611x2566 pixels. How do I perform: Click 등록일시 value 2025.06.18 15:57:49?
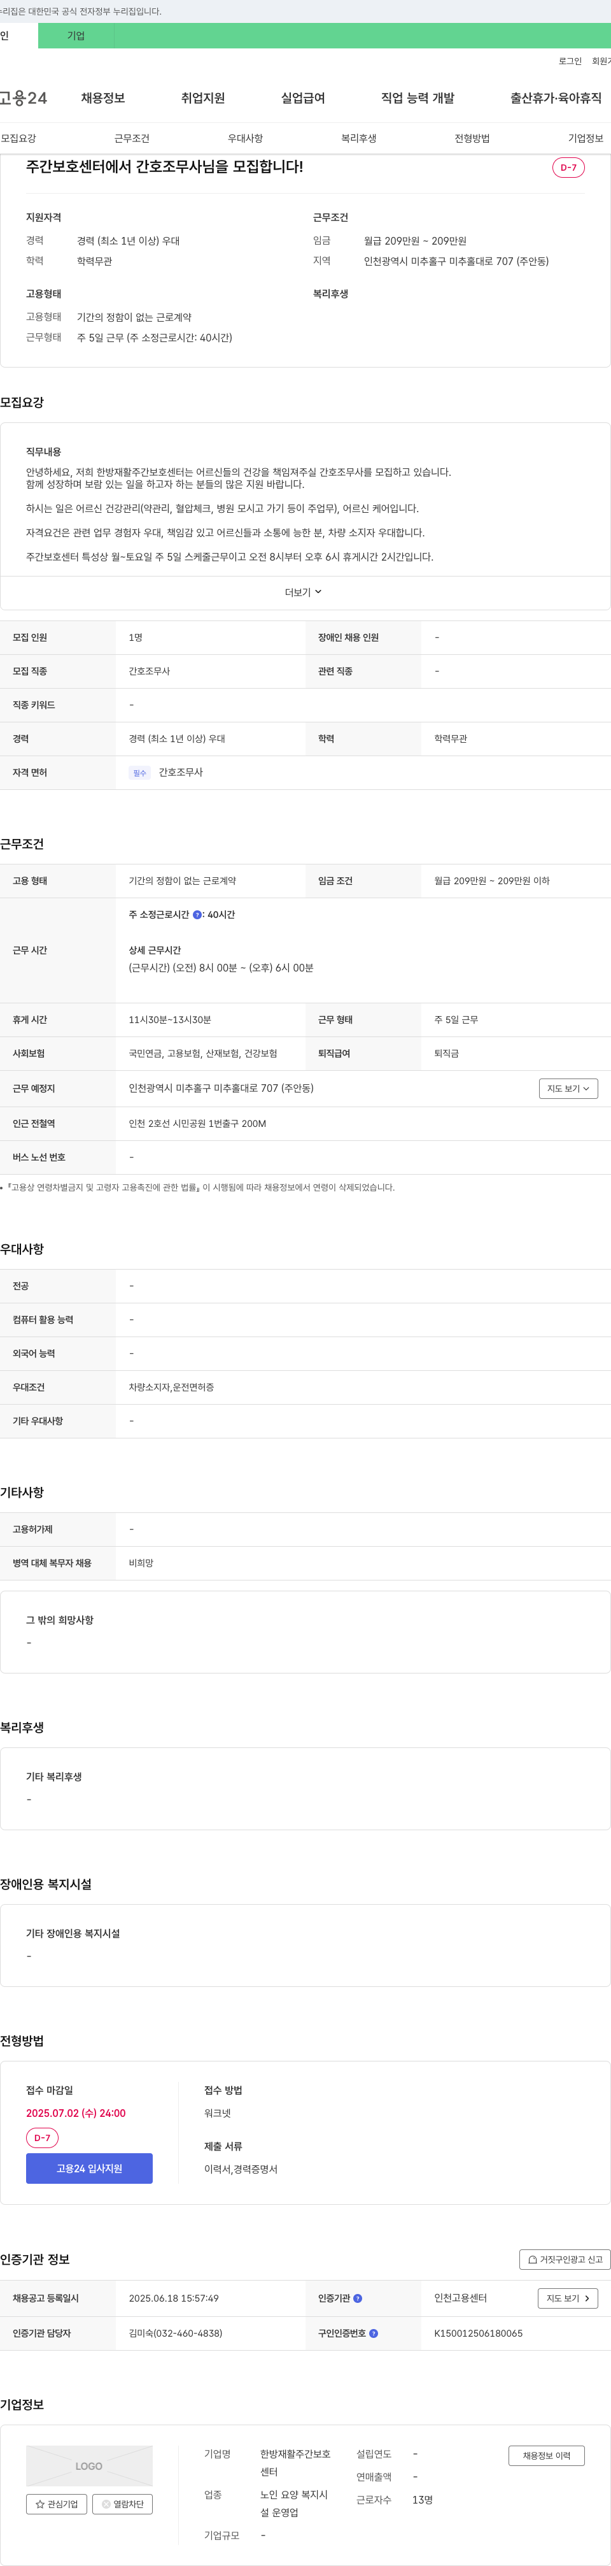point(173,2298)
